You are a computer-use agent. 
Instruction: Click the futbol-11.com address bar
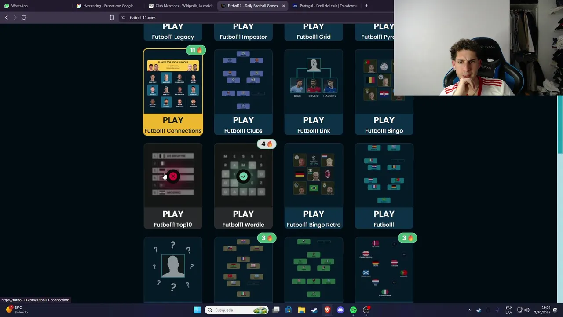(255, 18)
